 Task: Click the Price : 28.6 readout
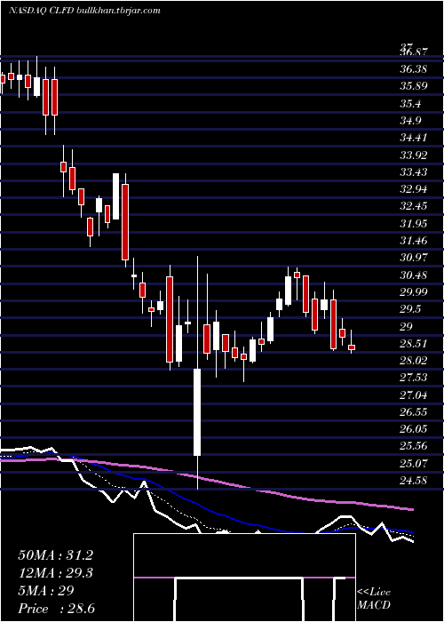56,608
